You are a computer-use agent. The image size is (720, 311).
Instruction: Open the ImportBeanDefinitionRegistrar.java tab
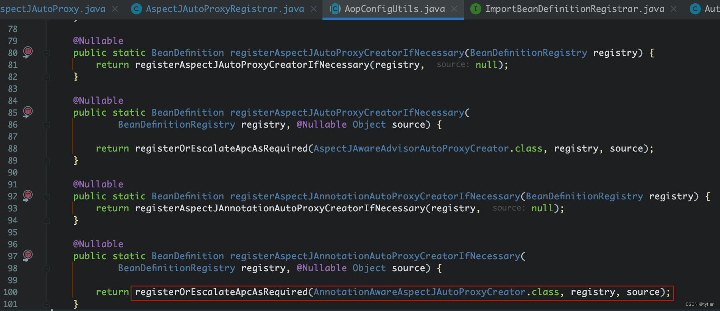tap(575, 9)
